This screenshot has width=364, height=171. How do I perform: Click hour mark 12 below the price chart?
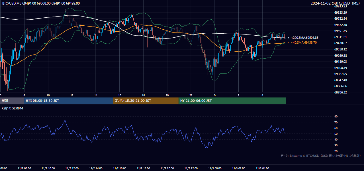click(x=72, y=95)
